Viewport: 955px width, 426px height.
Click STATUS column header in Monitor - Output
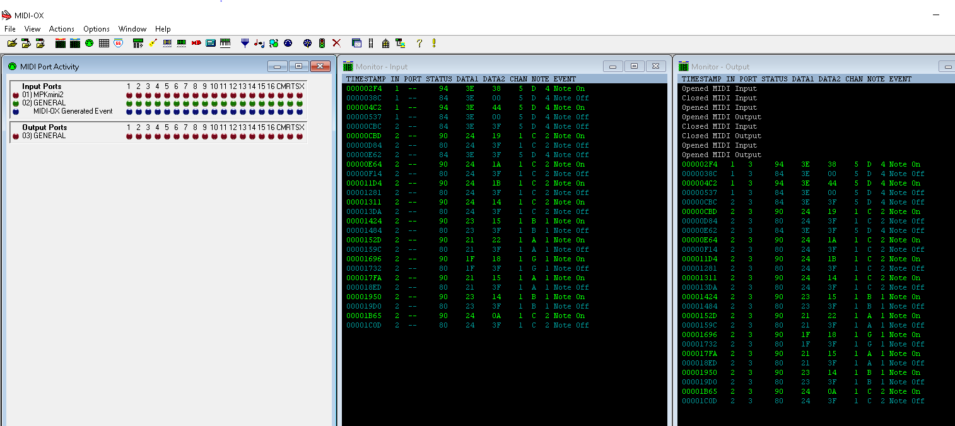click(775, 79)
